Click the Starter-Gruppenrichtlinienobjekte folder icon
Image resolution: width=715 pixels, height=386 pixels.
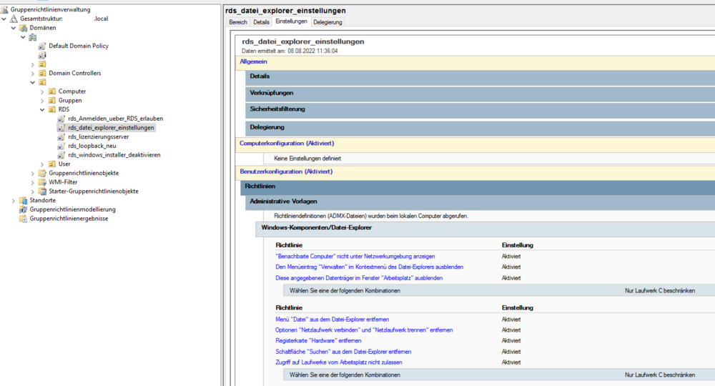(x=42, y=192)
